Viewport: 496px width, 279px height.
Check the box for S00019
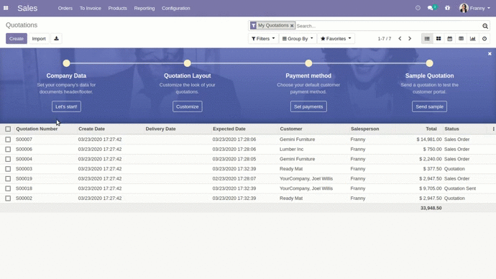[x=8, y=178]
